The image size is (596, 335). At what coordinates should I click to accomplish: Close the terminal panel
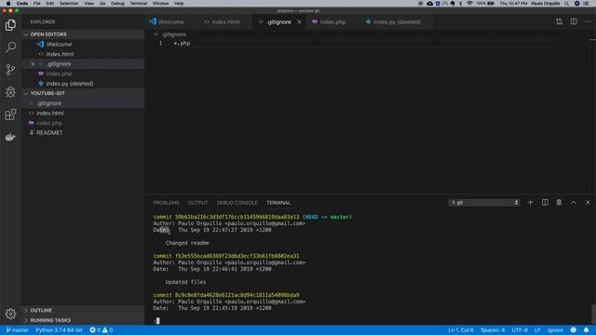(x=588, y=203)
